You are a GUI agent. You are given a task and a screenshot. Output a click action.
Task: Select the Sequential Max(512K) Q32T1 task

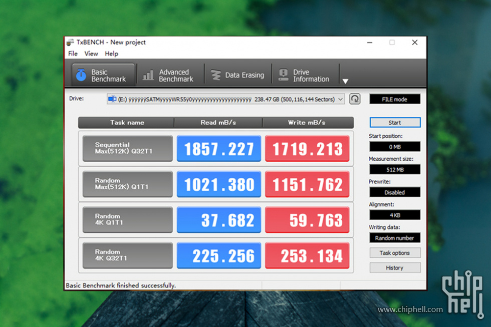tap(128, 148)
